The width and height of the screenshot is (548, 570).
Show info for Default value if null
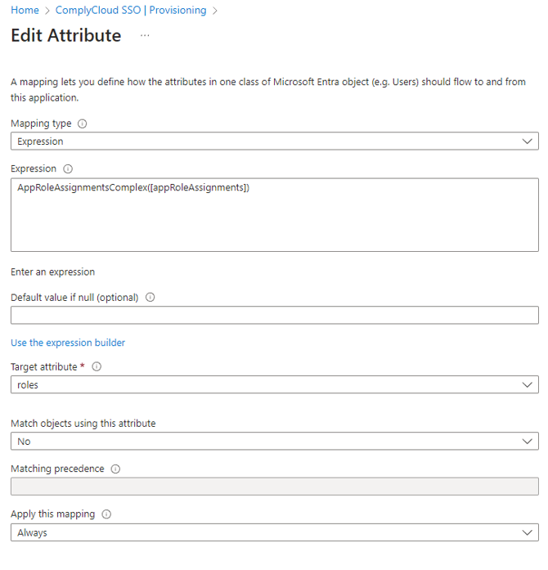[150, 298]
